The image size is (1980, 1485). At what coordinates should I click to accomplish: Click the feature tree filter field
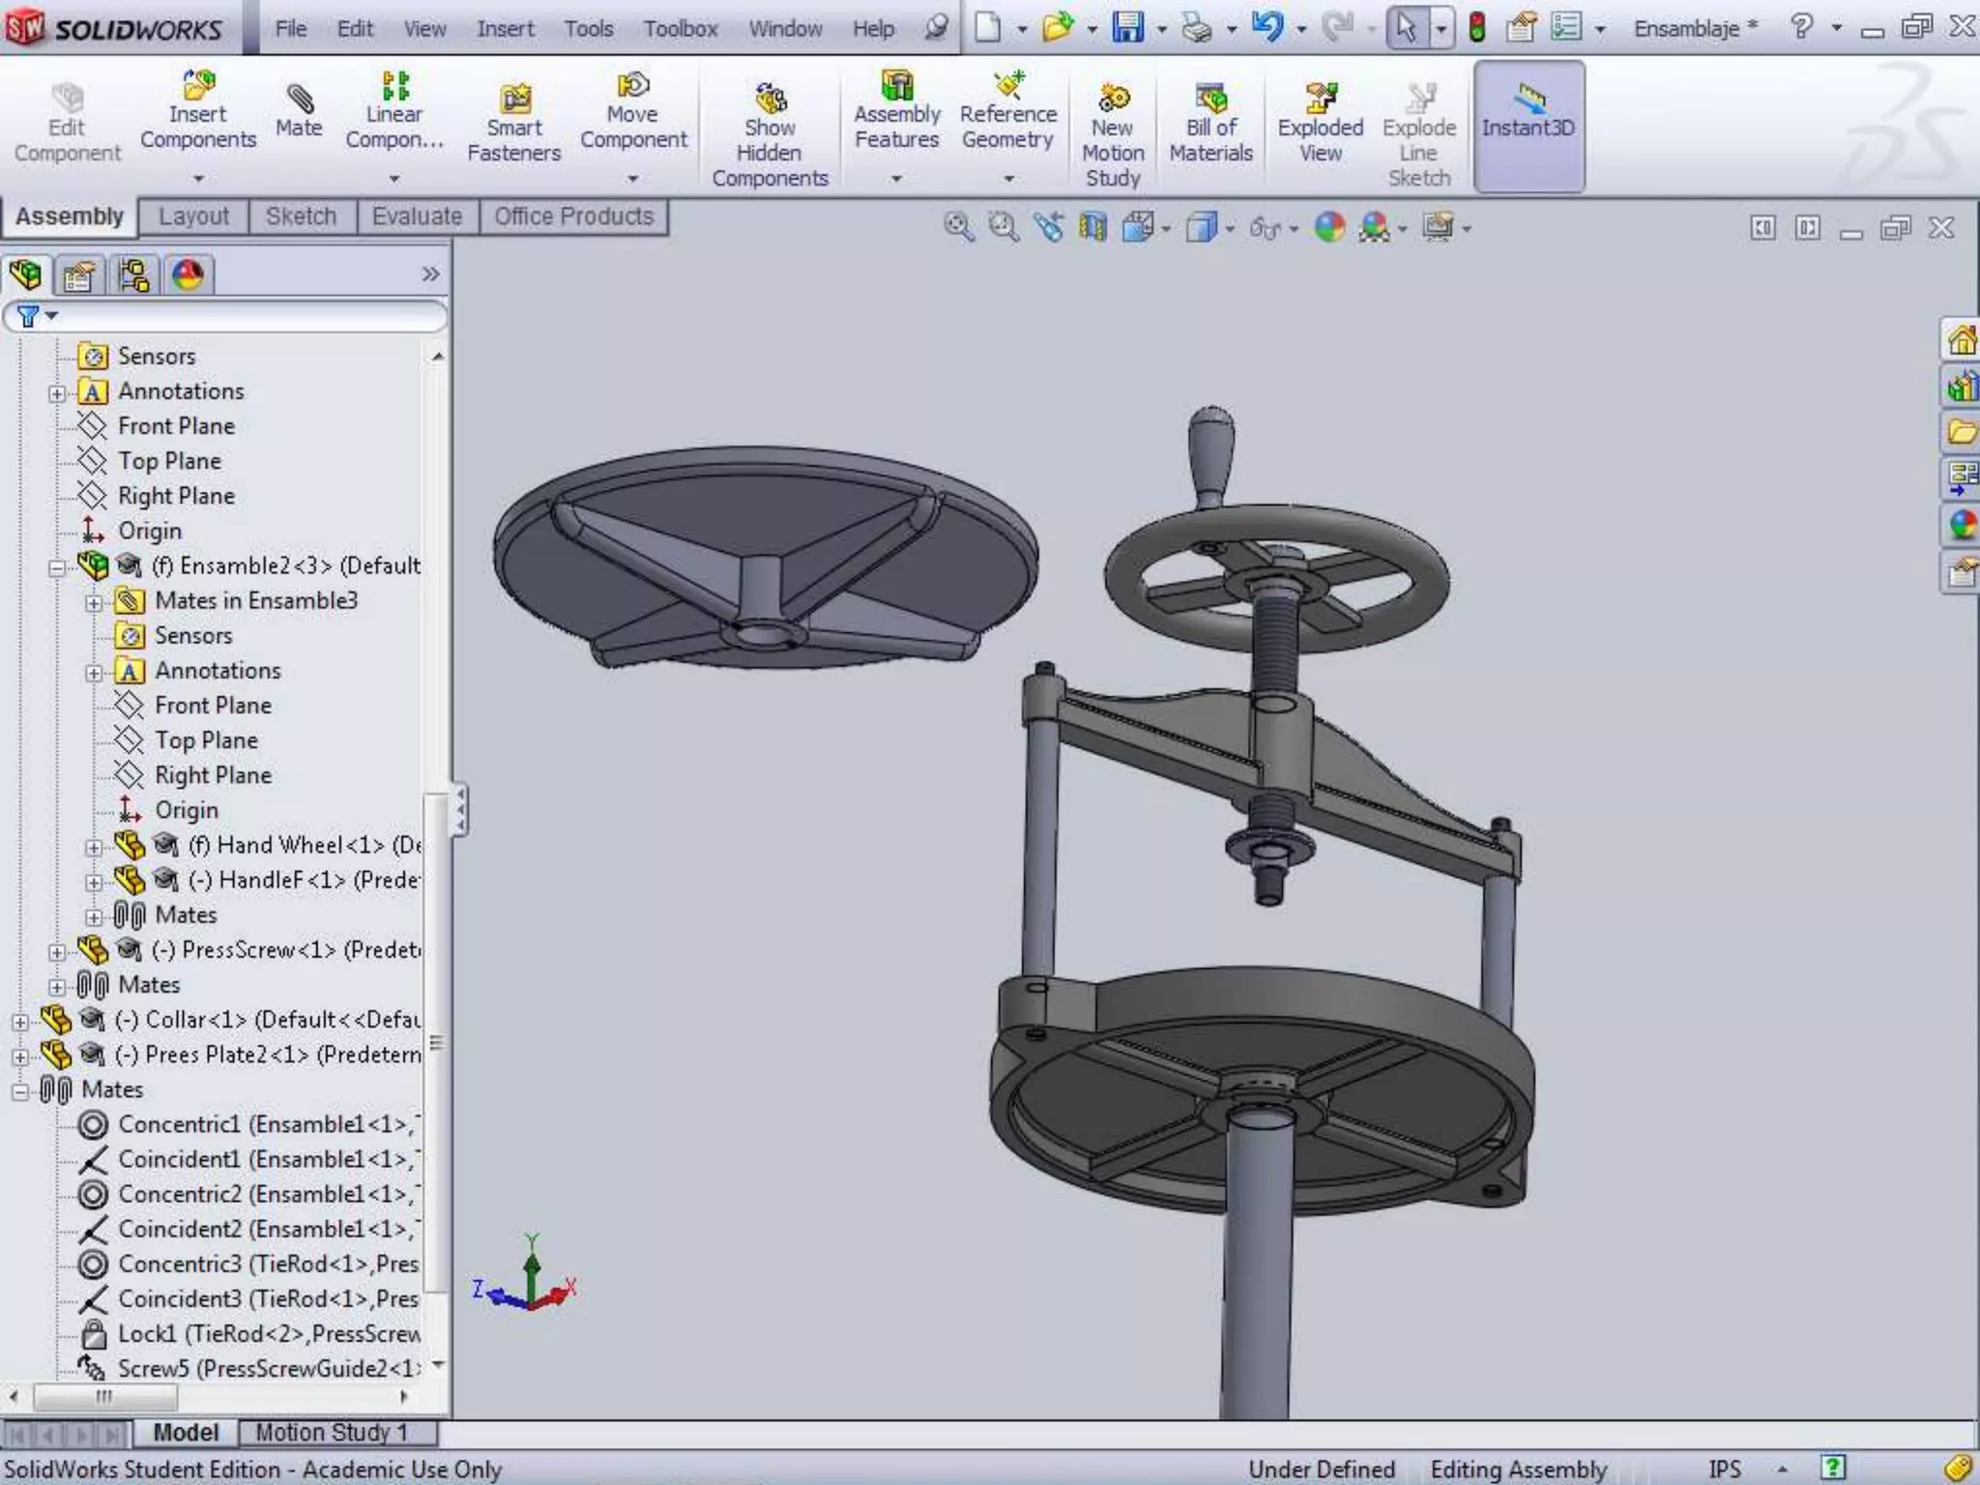click(242, 316)
